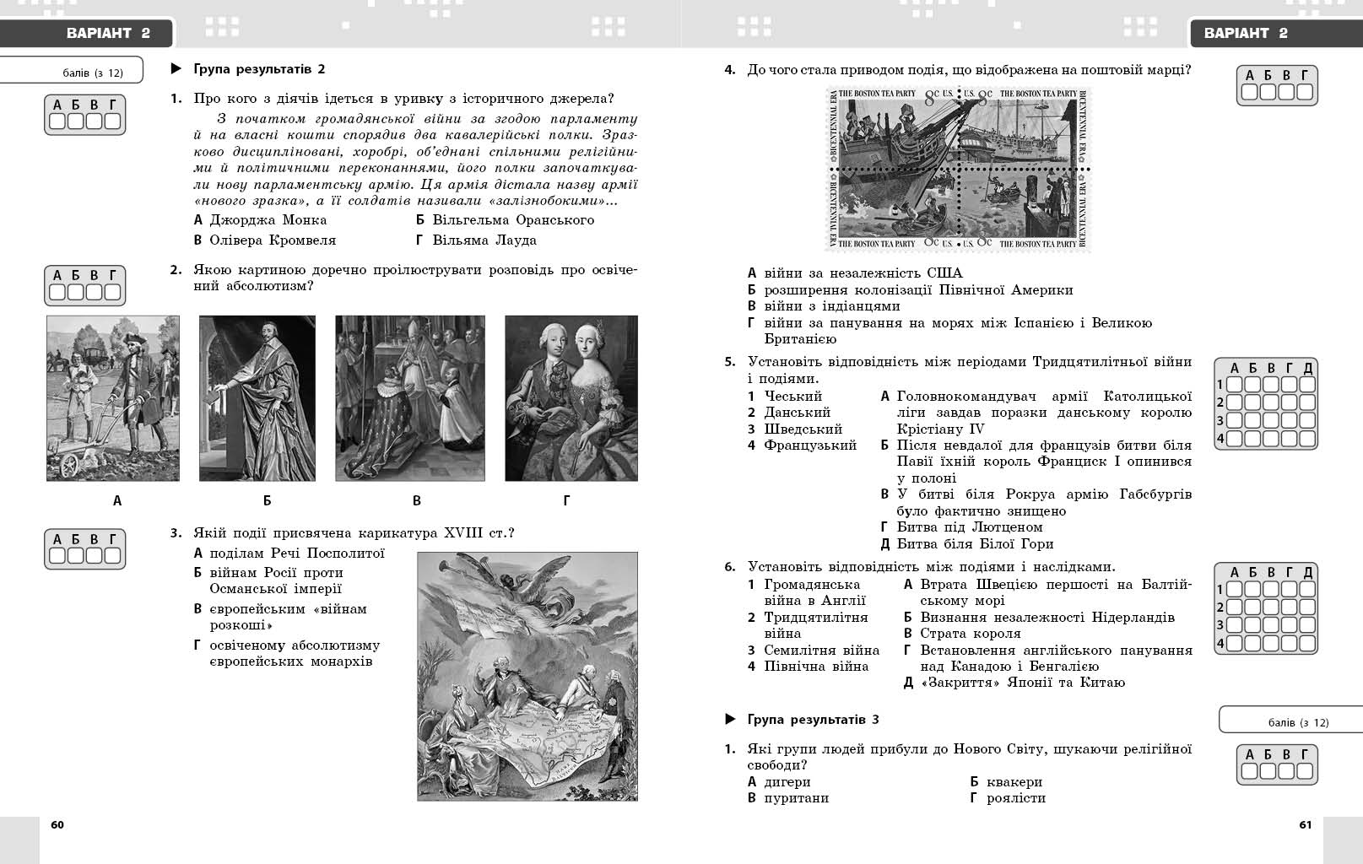This screenshot has width=1363, height=864.
Task: Tick answer box Г for question 2 on enlightened absolutism
Action: 113,292
